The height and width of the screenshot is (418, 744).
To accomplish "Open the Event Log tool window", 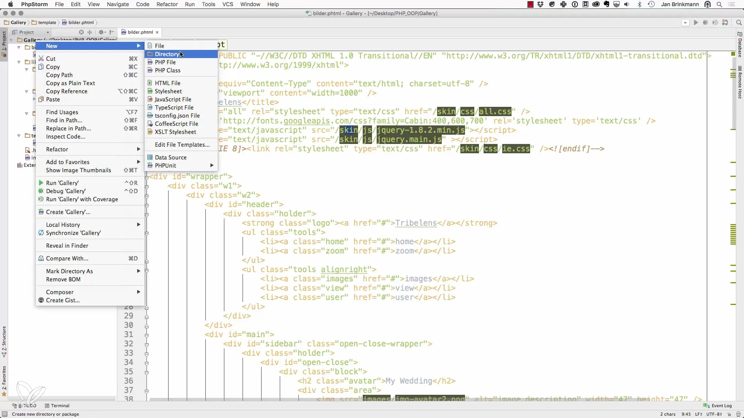I will pos(717,406).
